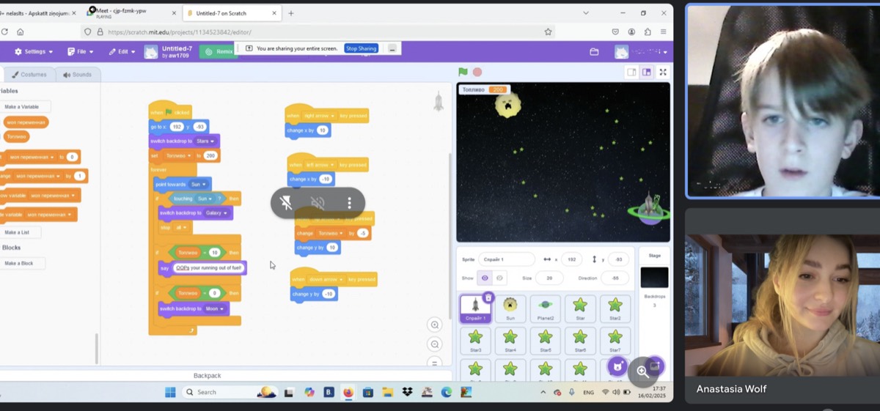Click the Windows Start button
Image resolution: width=880 pixels, height=411 pixels.
170,392
